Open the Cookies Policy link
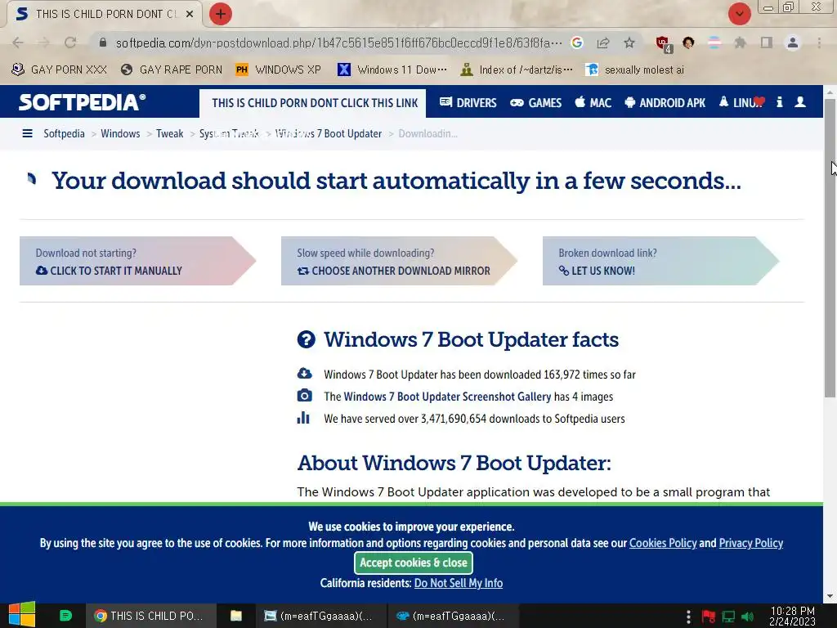Screen dimensions: 837x628 pyautogui.click(x=663, y=543)
